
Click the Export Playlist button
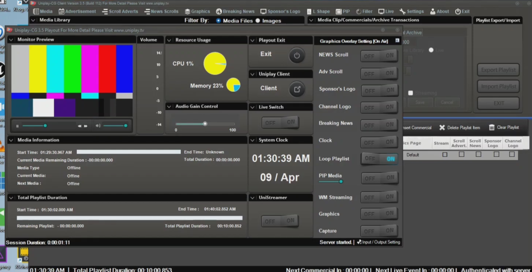click(x=498, y=70)
